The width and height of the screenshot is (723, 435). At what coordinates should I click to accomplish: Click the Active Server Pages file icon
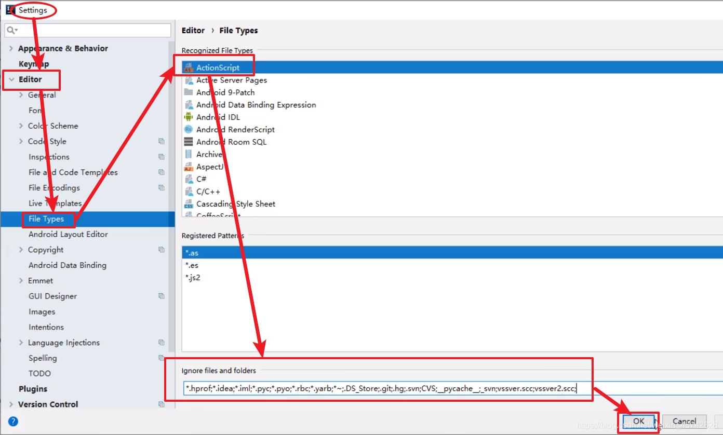tap(189, 80)
